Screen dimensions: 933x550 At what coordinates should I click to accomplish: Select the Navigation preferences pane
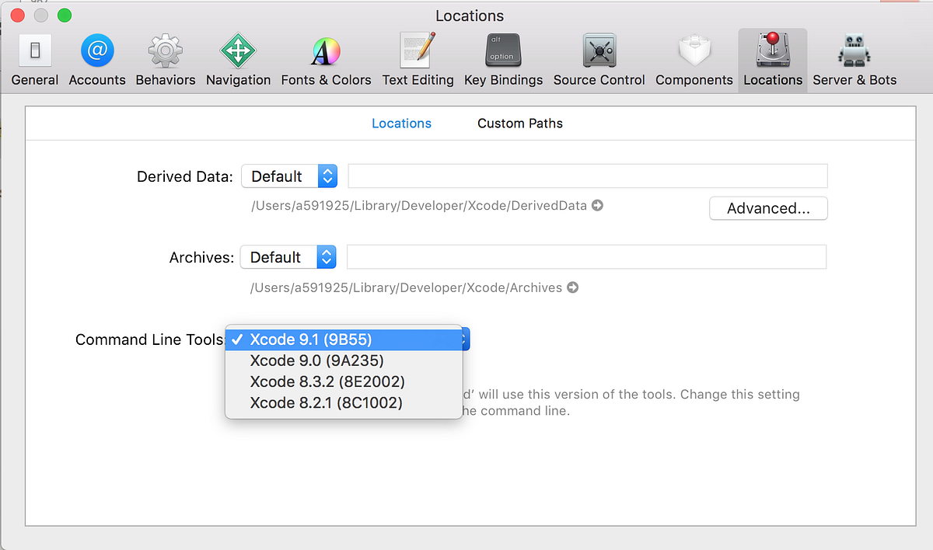pyautogui.click(x=238, y=58)
